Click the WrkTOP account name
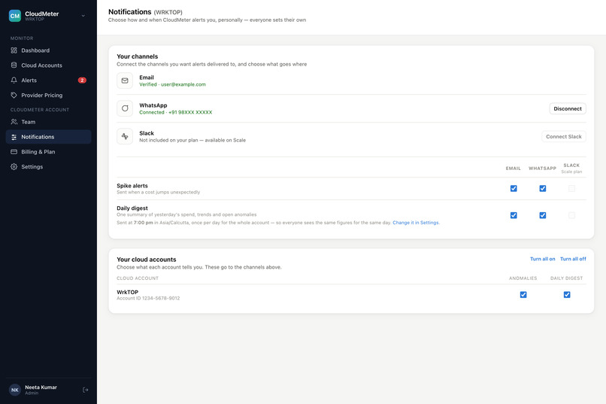This screenshot has height=404, width=606. [x=127, y=292]
